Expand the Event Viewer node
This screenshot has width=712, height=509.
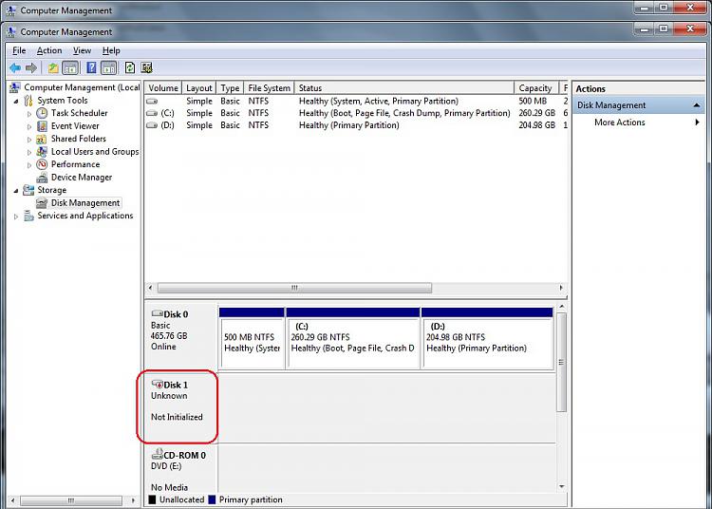(29, 126)
